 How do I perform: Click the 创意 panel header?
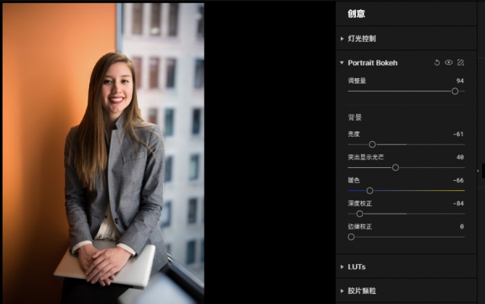[357, 14]
